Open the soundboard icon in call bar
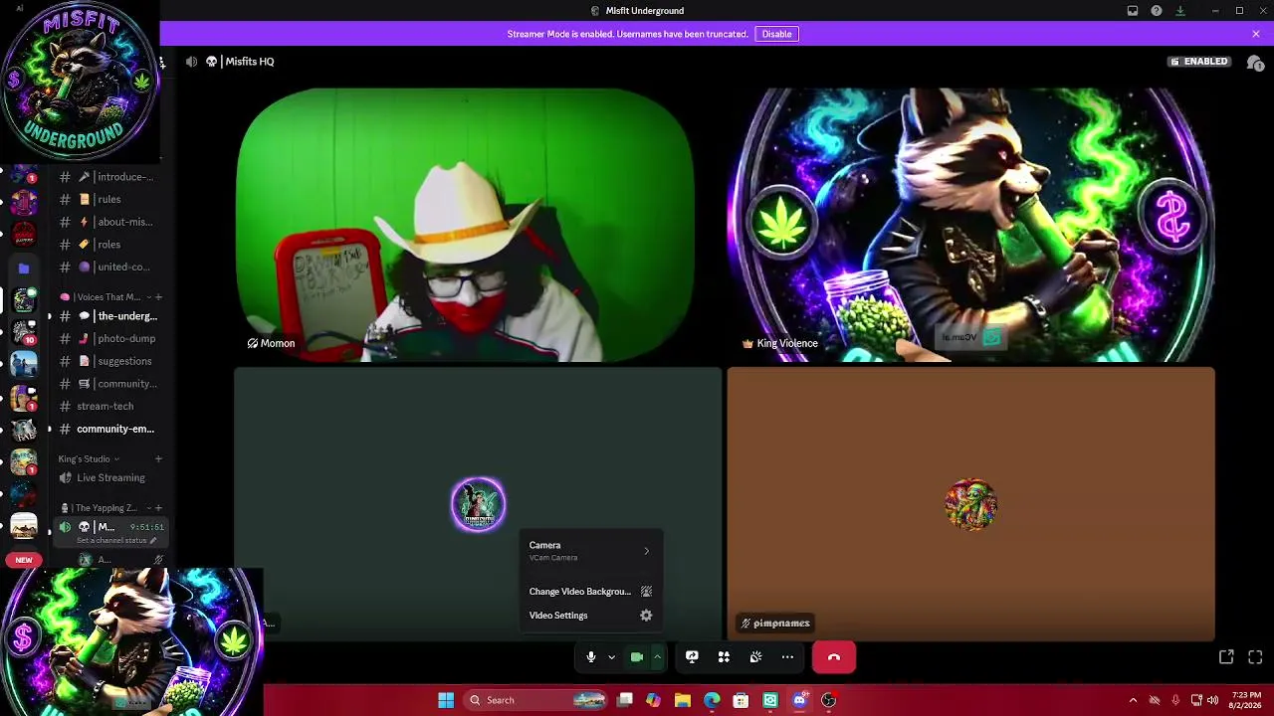Screen dimensions: 1274x716 pos(755,657)
